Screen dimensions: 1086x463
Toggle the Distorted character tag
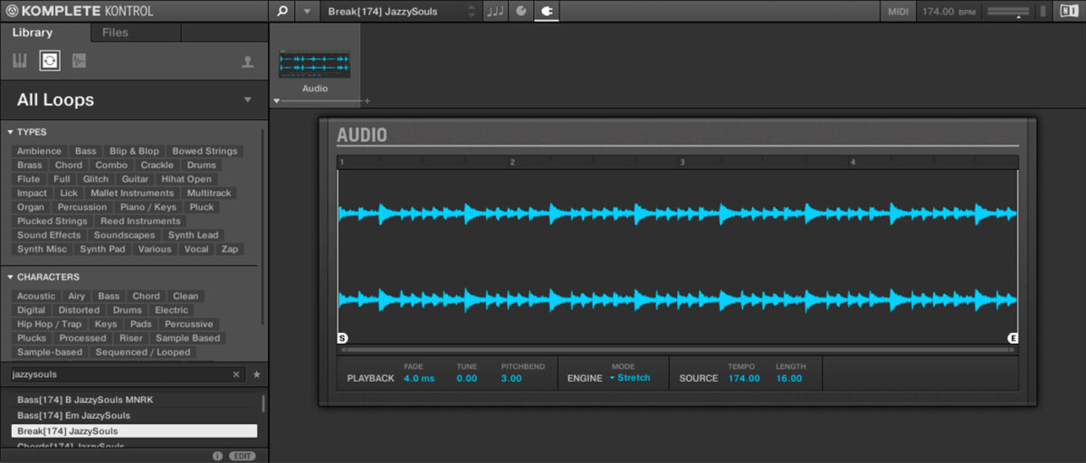click(80, 310)
